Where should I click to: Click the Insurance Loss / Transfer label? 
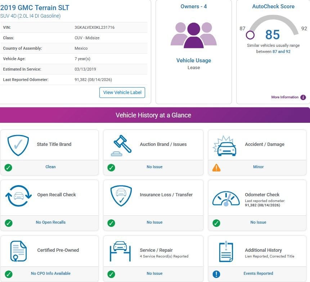tap(166, 194)
